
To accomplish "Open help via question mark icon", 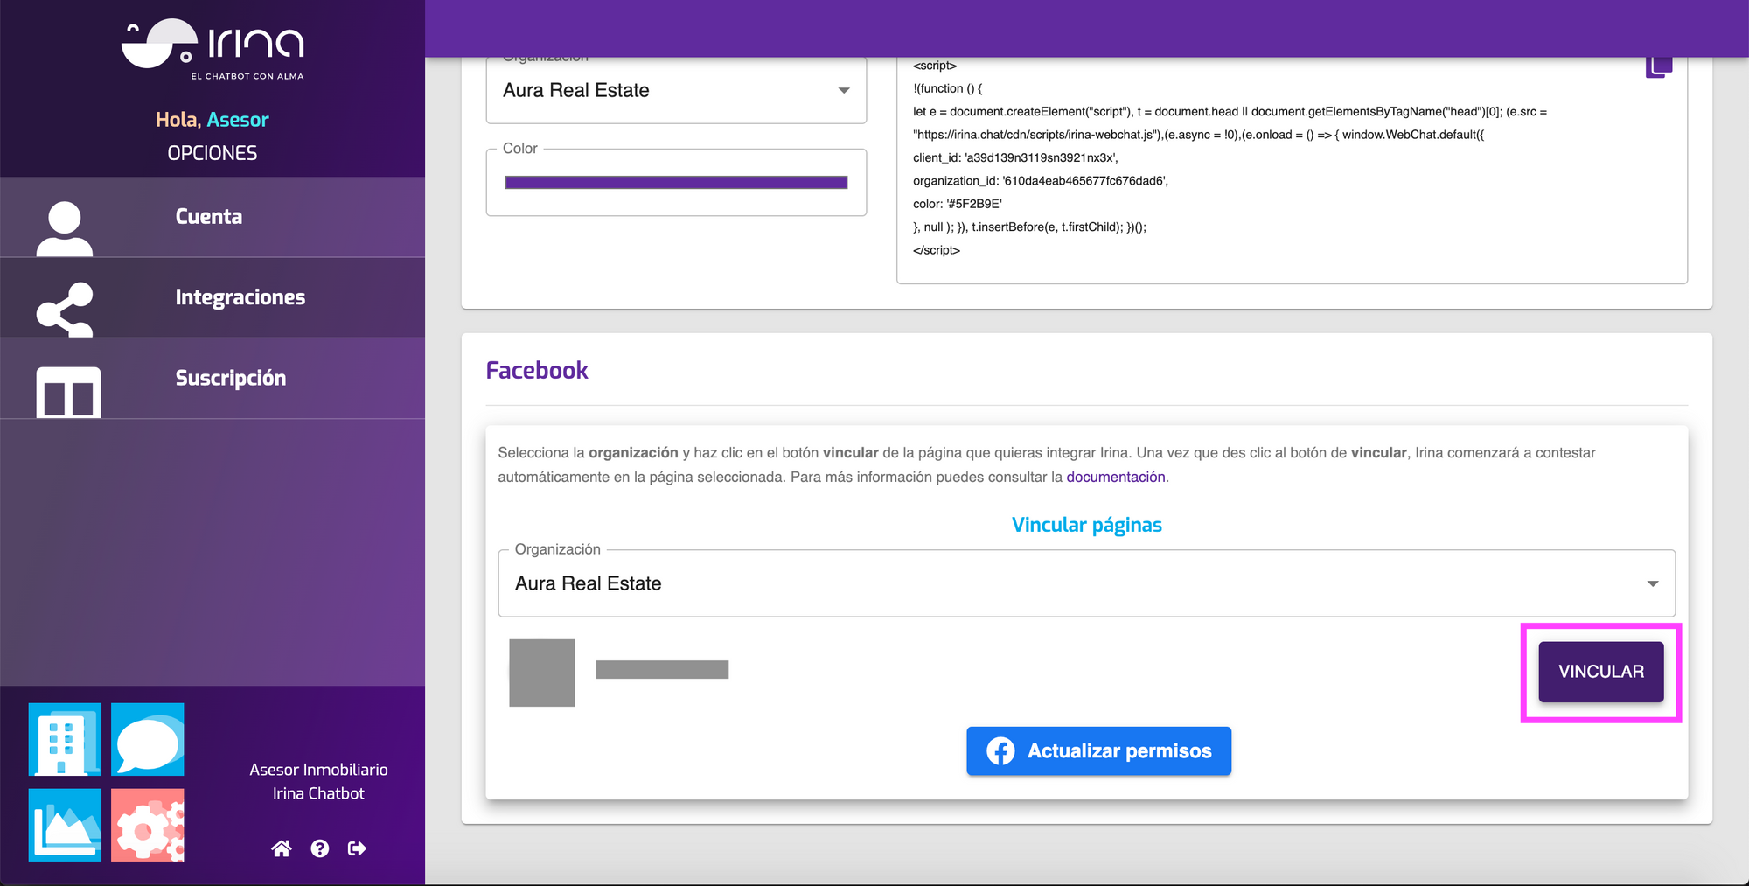I will point(320,848).
